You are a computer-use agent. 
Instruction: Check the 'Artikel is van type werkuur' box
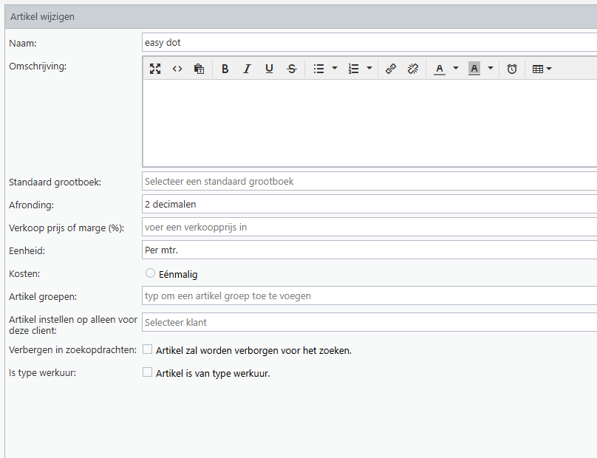pos(148,372)
